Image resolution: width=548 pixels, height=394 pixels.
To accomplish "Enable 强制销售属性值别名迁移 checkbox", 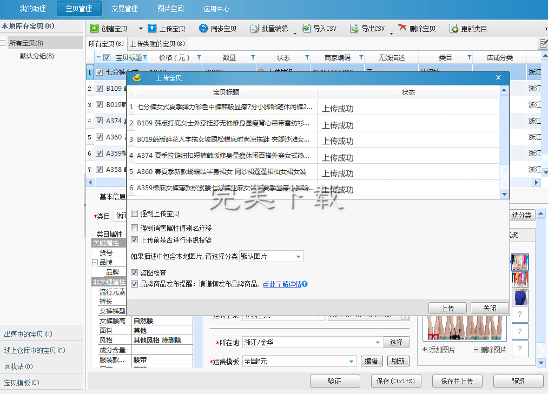I will click(x=134, y=228).
